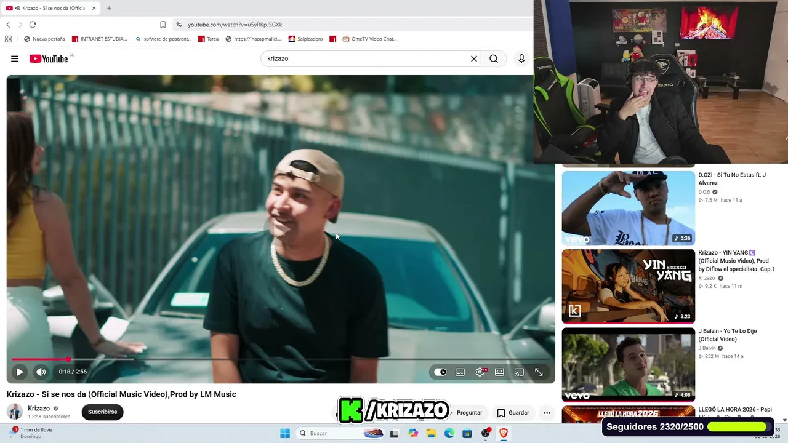
Task: Go back with the browser back arrow
Action: [8, 25]
